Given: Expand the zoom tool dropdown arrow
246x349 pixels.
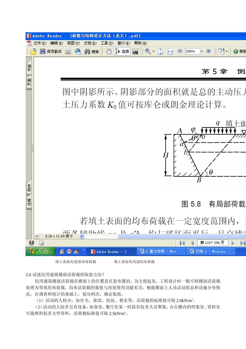Looking at the screenshot, I should tap(153, 51).
